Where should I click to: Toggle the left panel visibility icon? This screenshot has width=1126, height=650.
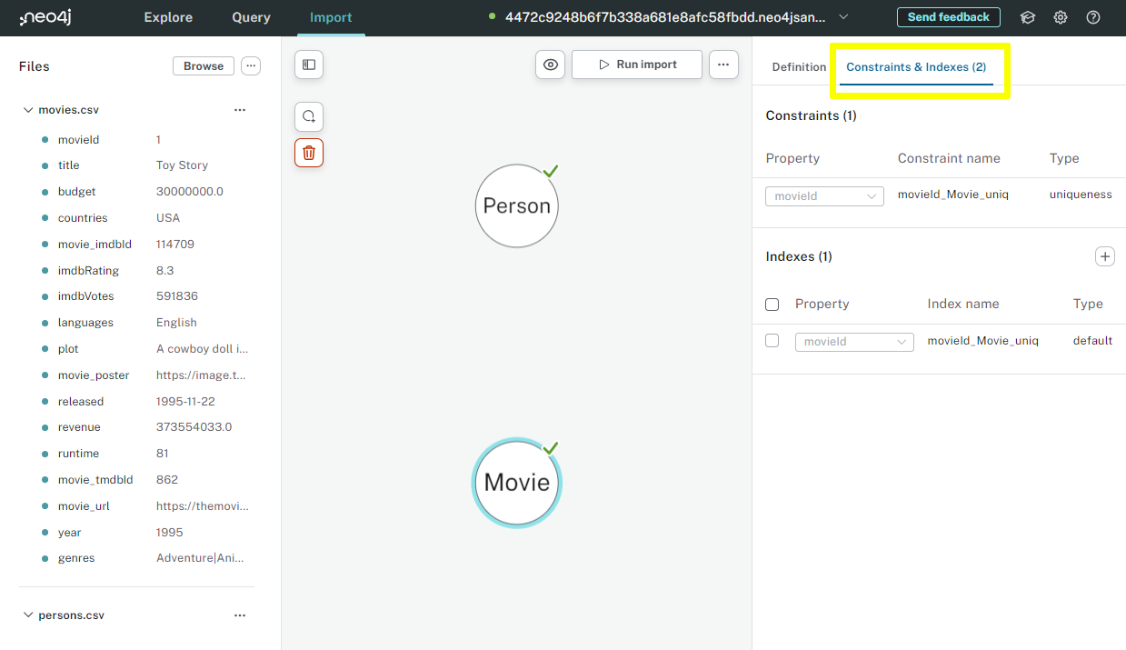(x=308, y=65)
